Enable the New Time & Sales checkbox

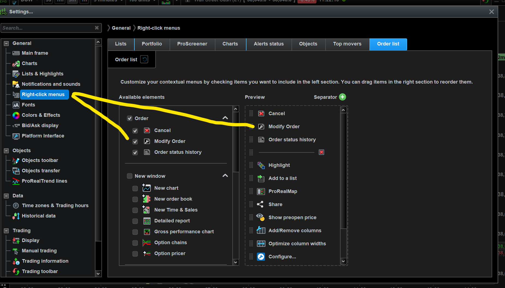click(x=135, y=210)
